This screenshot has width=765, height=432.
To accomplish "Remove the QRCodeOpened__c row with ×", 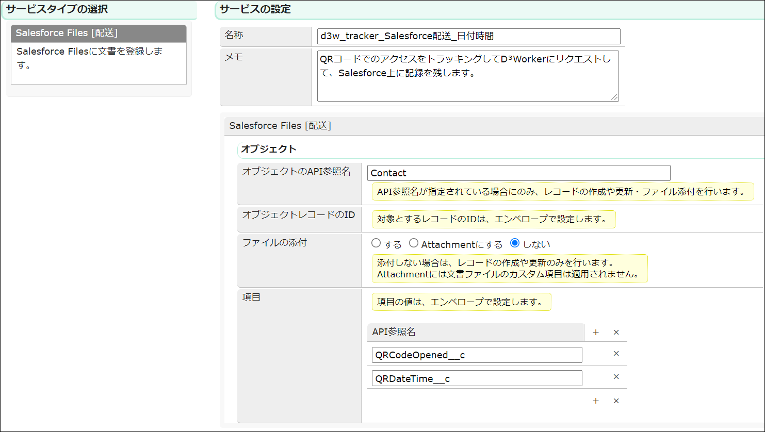I will click(x=616, y=354).
